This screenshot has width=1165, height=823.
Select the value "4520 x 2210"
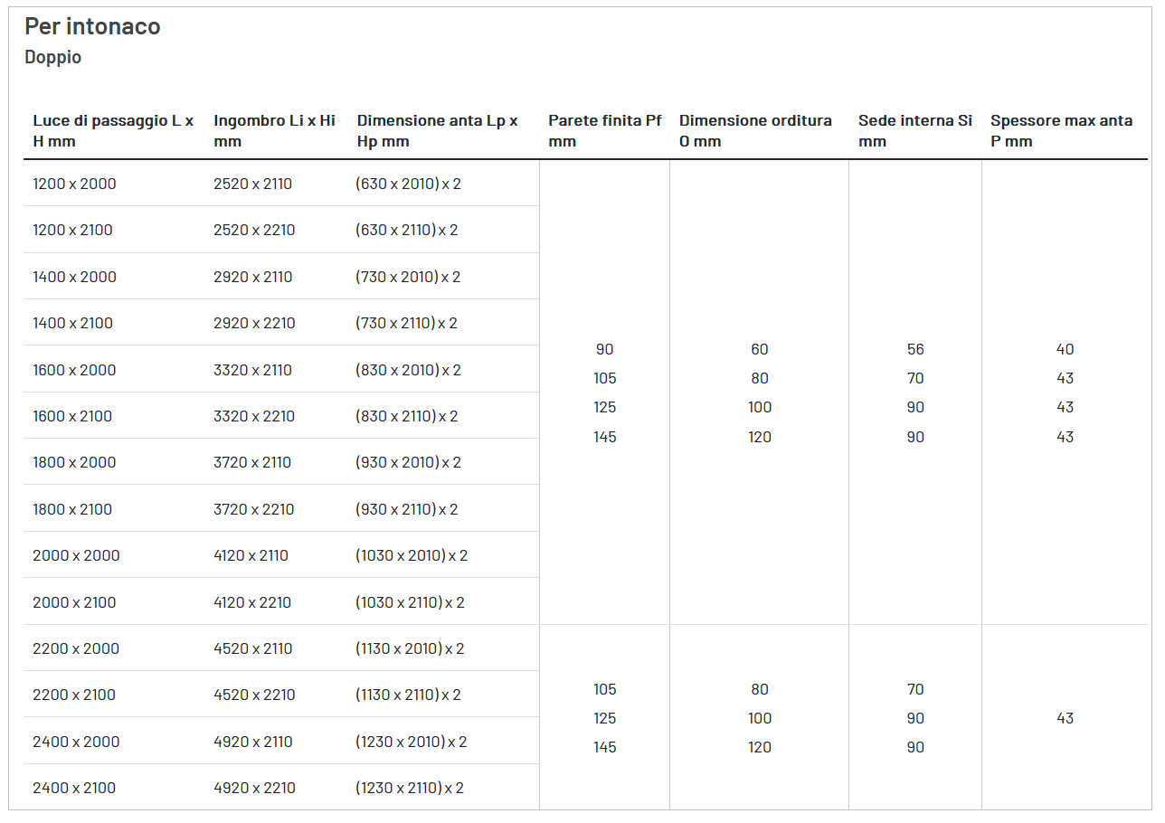[255, 695]
